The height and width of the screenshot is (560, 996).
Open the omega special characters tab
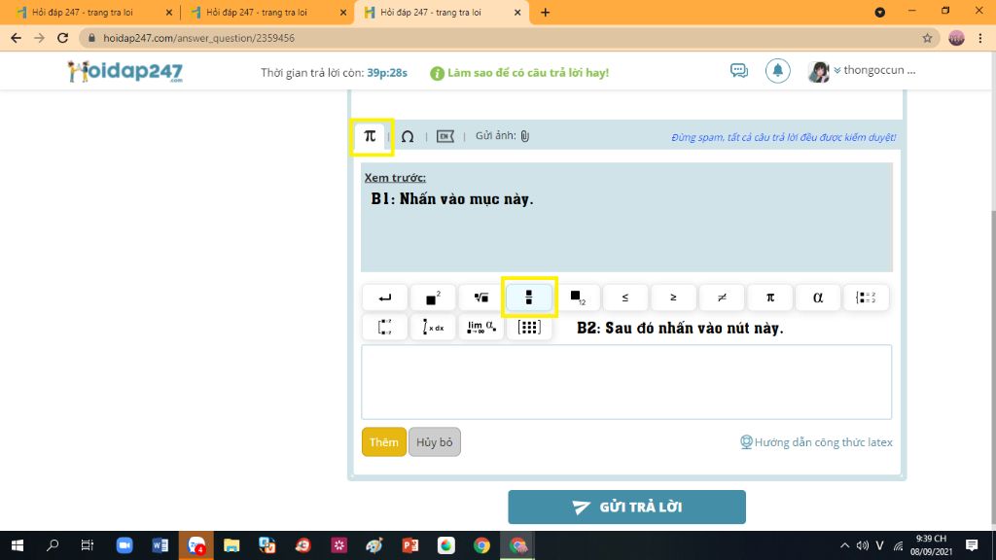coord(408,137)
